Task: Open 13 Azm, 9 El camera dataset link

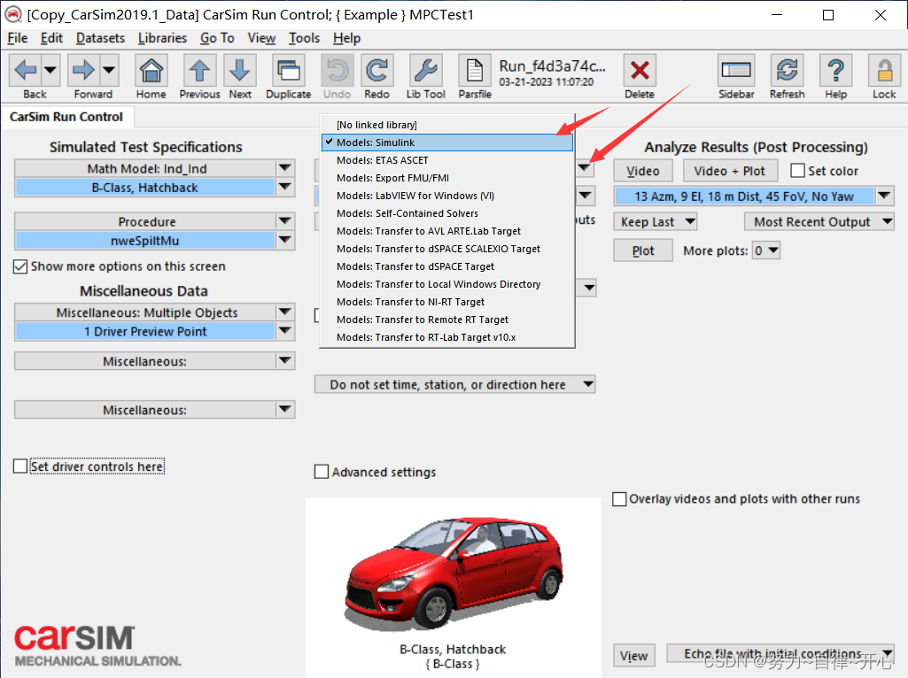Action: (x=744, y=196)
